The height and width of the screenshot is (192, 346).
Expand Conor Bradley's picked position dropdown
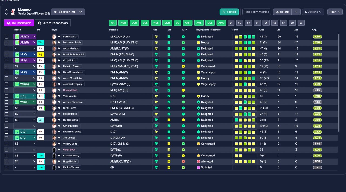tap(25, 126)
